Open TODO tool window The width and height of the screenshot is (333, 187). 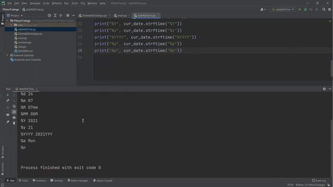tap(23, 181)
